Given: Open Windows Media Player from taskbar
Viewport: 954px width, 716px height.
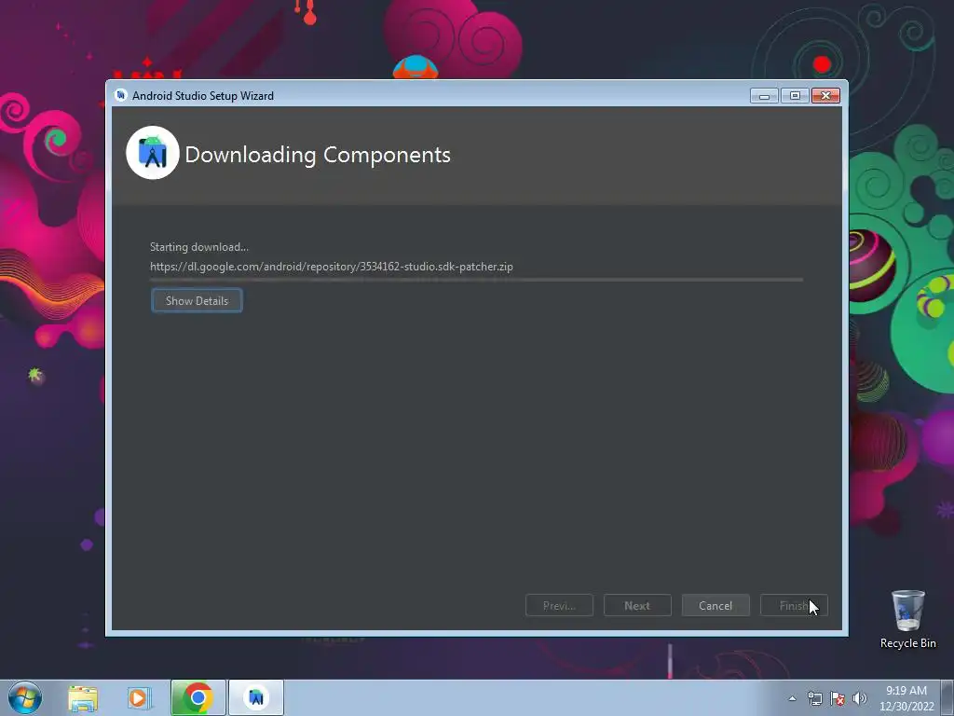Looking at the screenshot, I should pyautogui.click(x=140, y=698).
